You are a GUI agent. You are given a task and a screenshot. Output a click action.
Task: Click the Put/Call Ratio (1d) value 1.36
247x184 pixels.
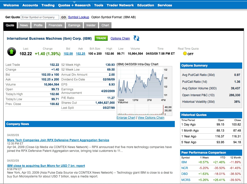click(237, 82)
